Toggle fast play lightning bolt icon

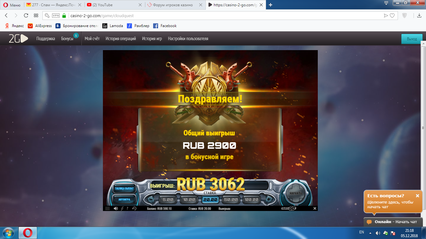[x=122, y=209]
